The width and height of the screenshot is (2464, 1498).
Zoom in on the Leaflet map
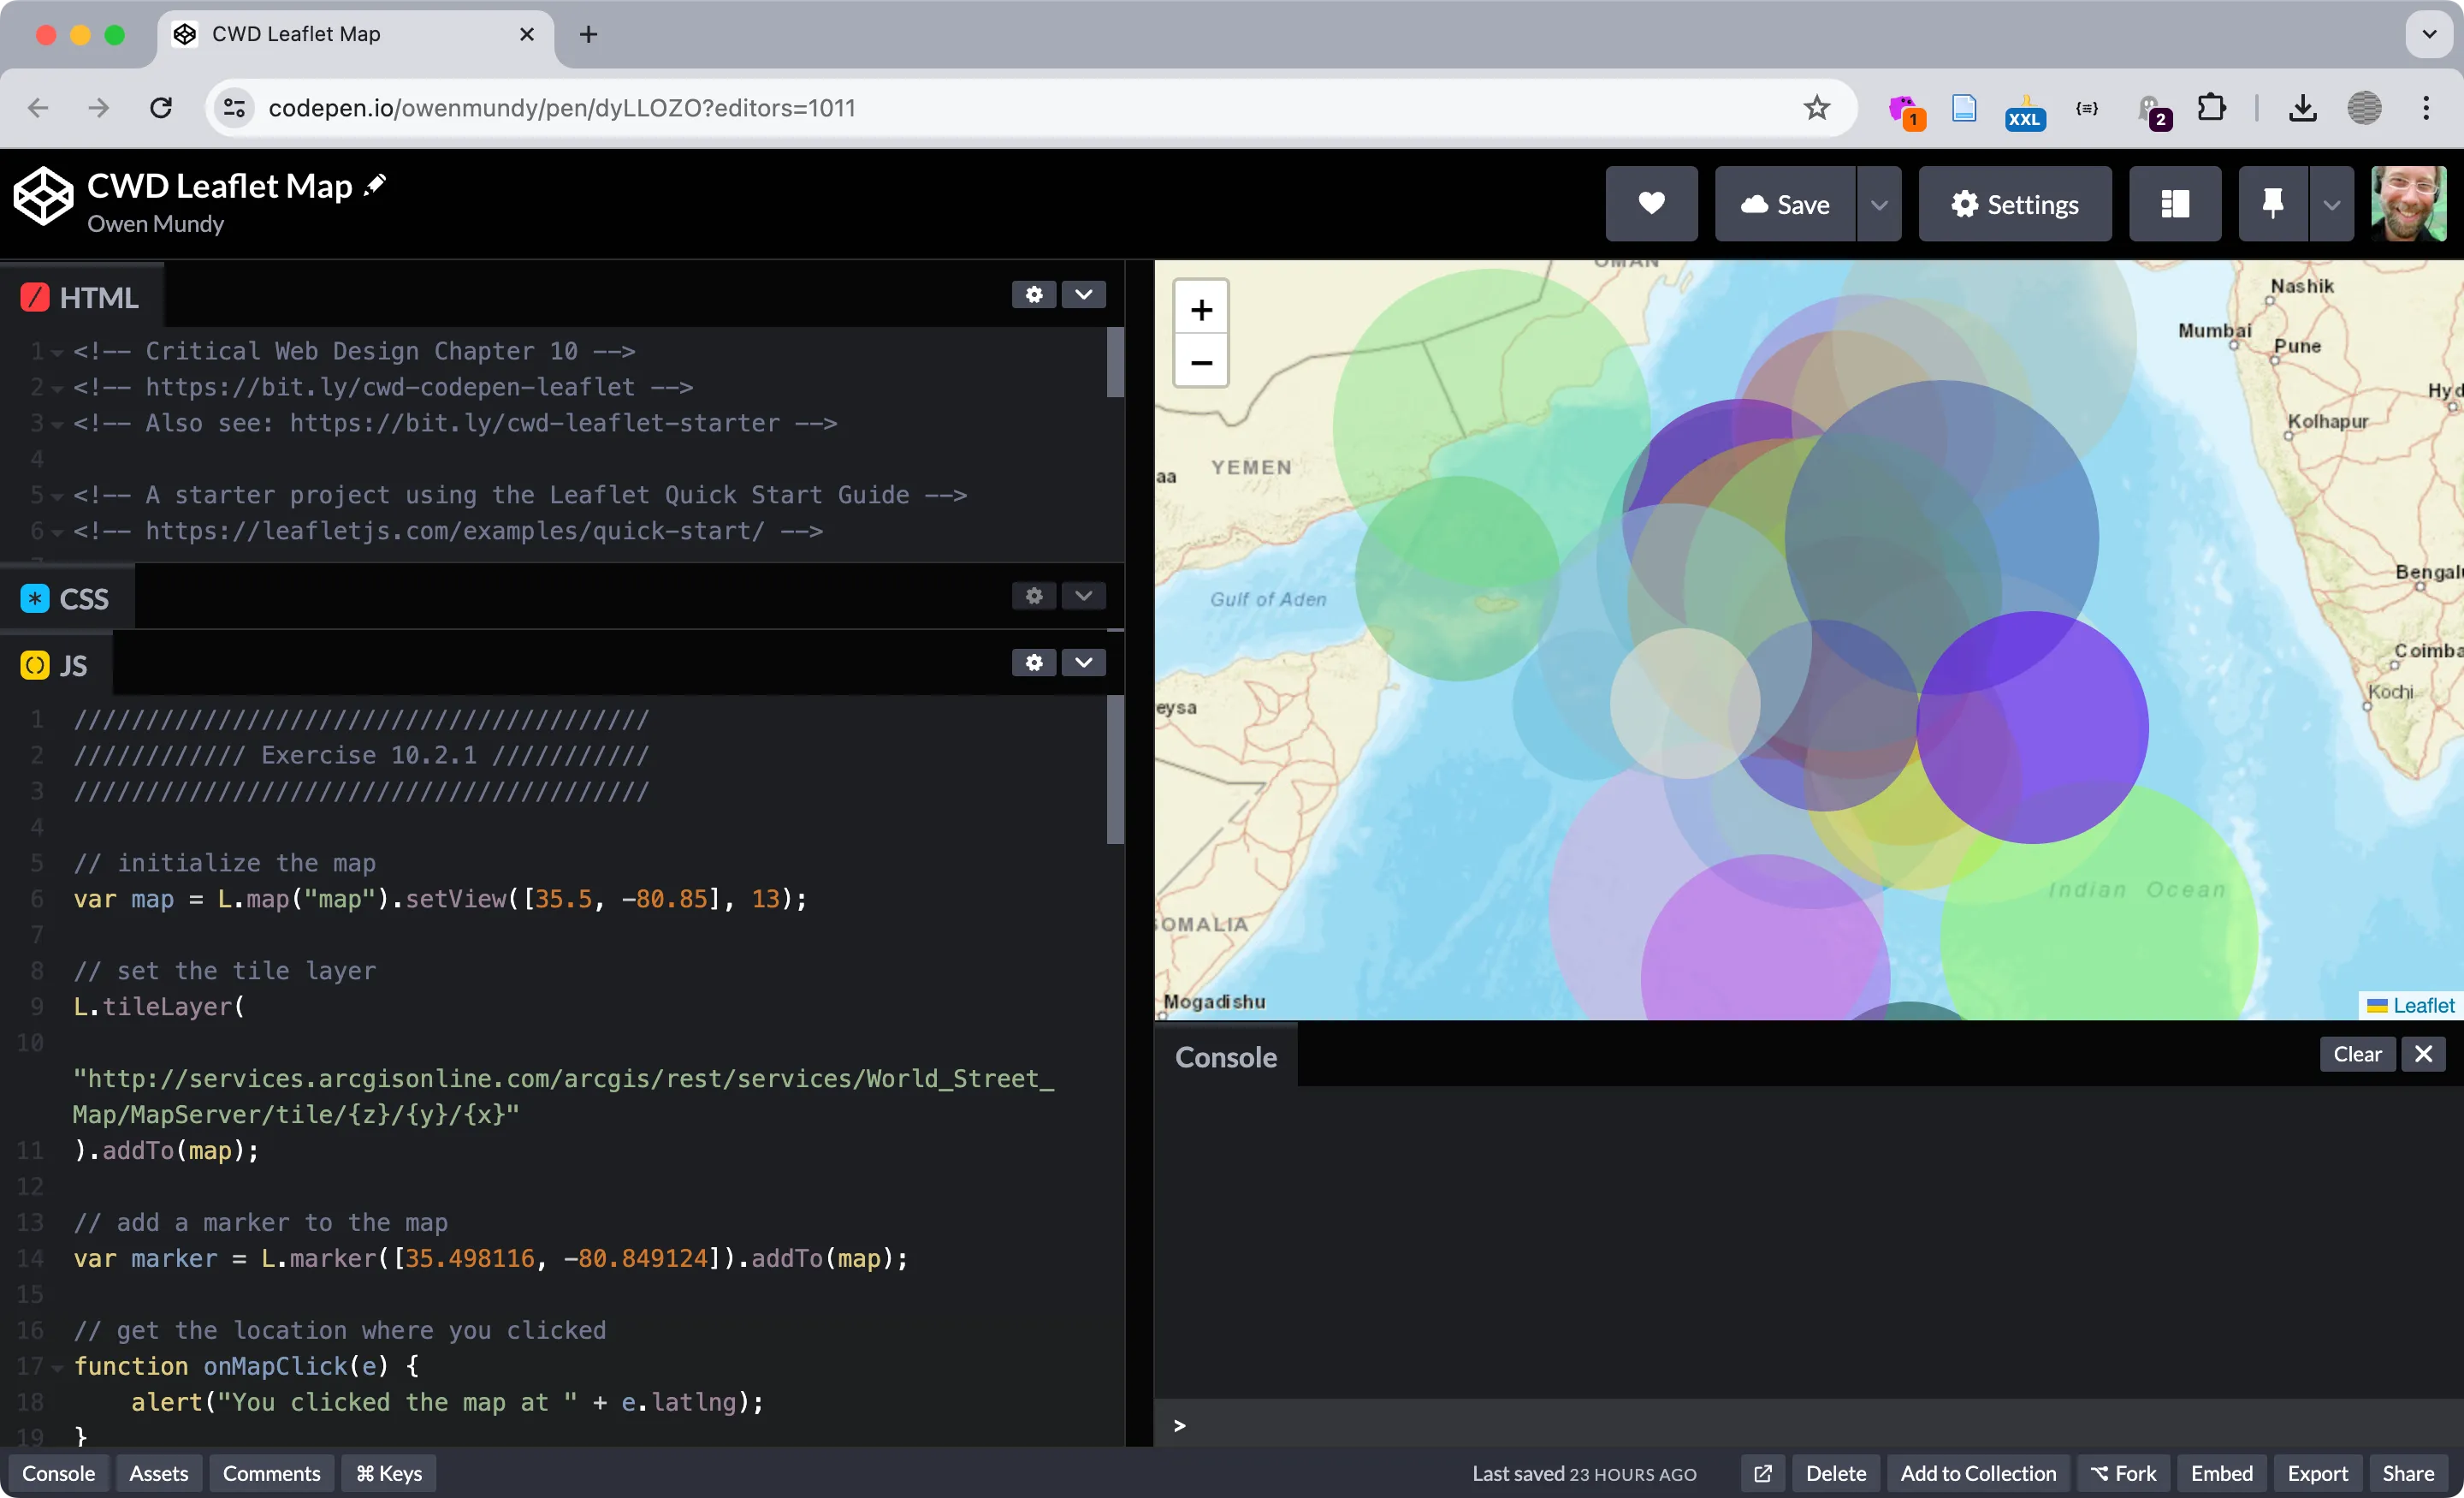tap(1200, 308)
